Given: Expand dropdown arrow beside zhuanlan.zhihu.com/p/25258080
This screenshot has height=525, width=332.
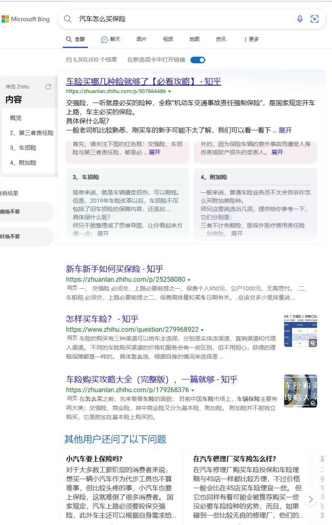Looking at the screenshot, I should (x=189, y=280).
